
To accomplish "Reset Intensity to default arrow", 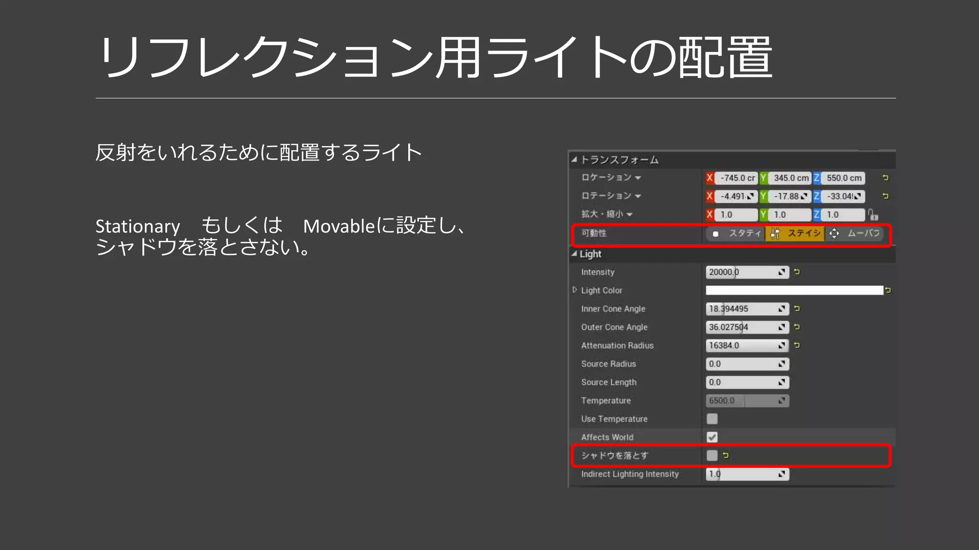I will pos(797,272).
